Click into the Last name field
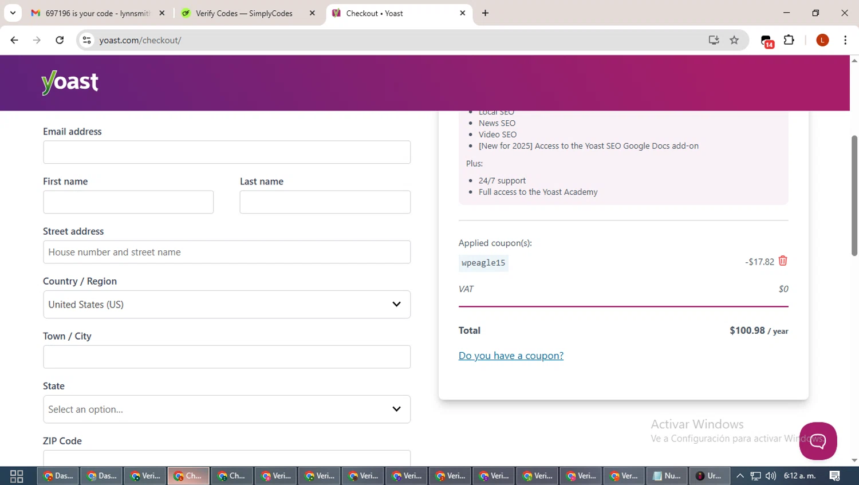This screenshot has height=485, width=859. point(325,202)
